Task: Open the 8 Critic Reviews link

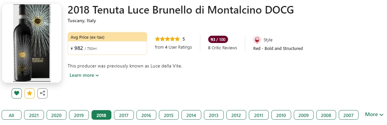Action: tap(222, 48)
